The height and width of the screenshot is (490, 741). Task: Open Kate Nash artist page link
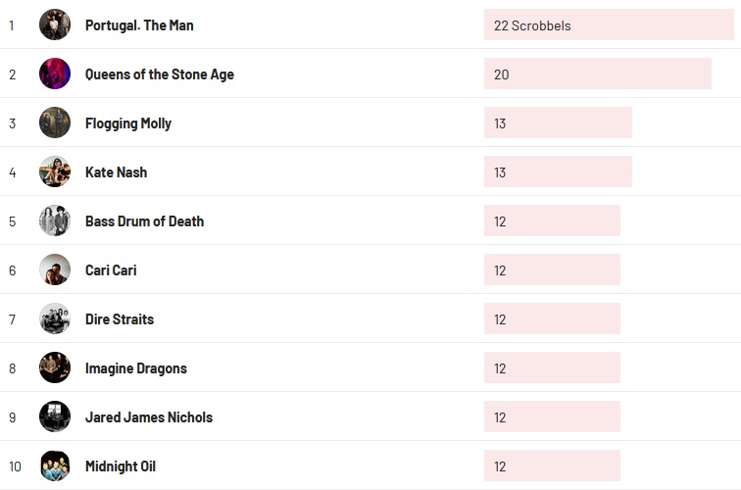pyautogui.click(x=116, y=172)
